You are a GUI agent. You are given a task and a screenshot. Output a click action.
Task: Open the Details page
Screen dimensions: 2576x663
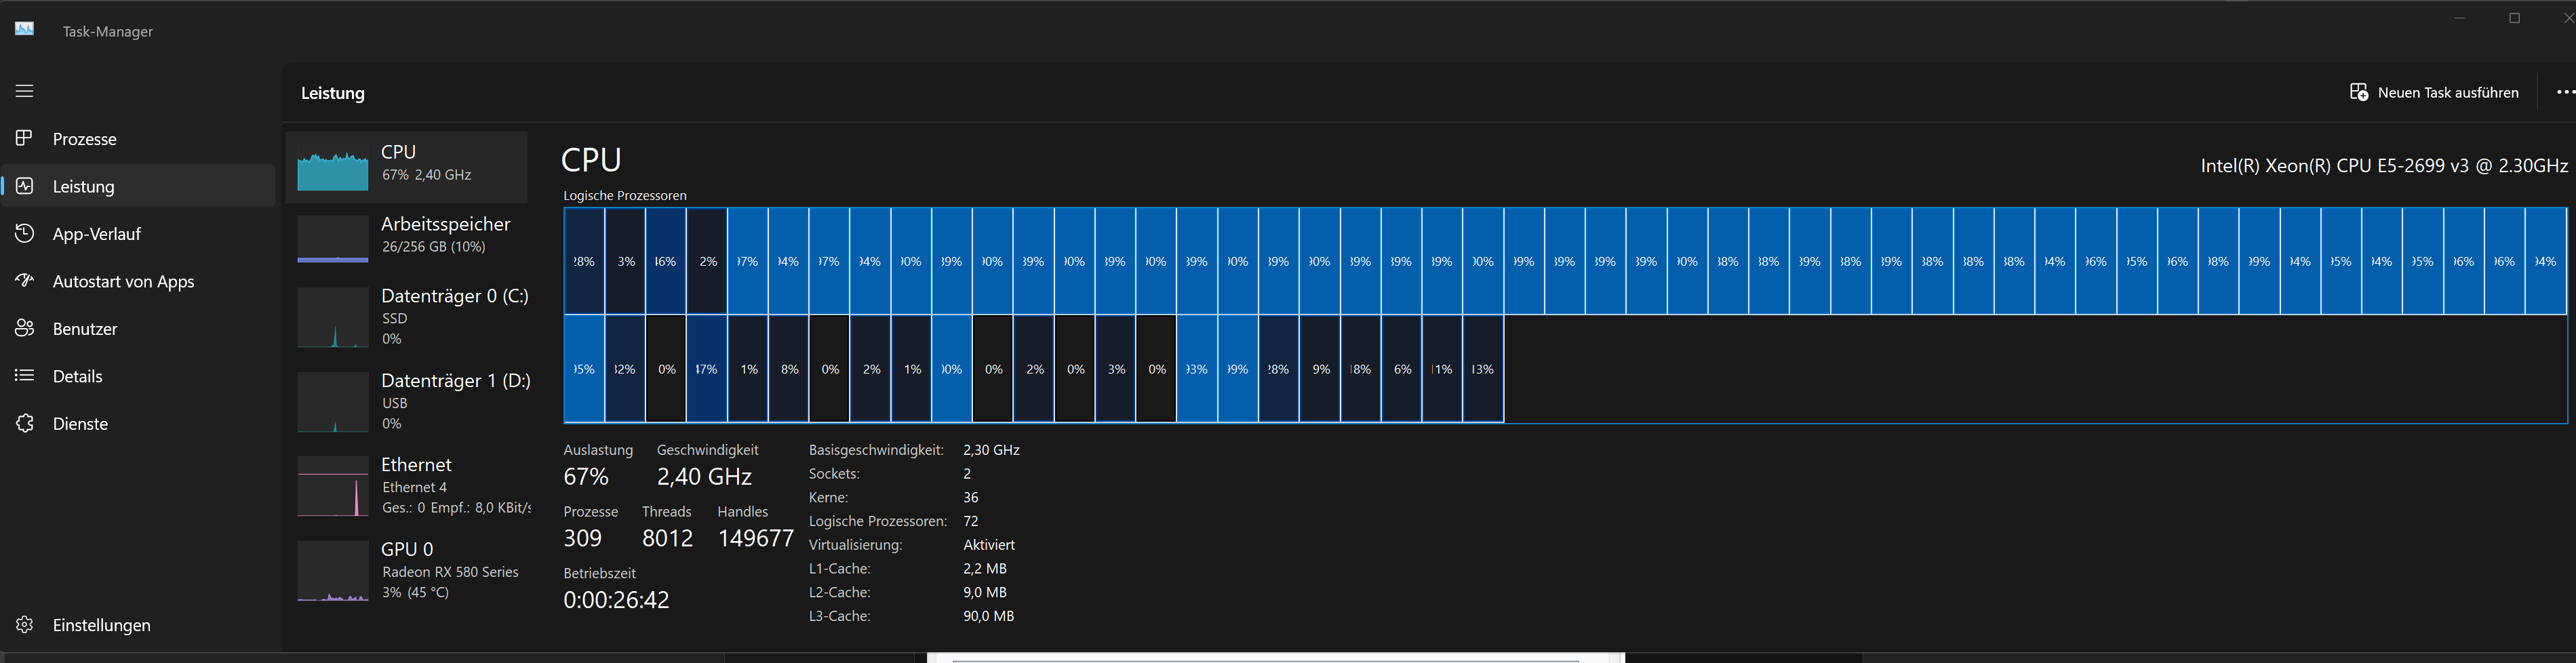[138, 376]
